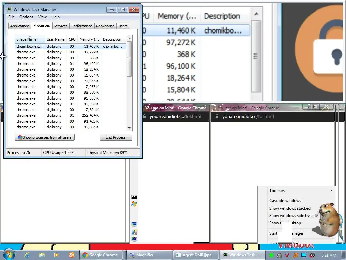Image resolution: width=346 pixels, height=260 pixels.
Task: Choose Show windows side by side
Action: click(x=293, y=216)
